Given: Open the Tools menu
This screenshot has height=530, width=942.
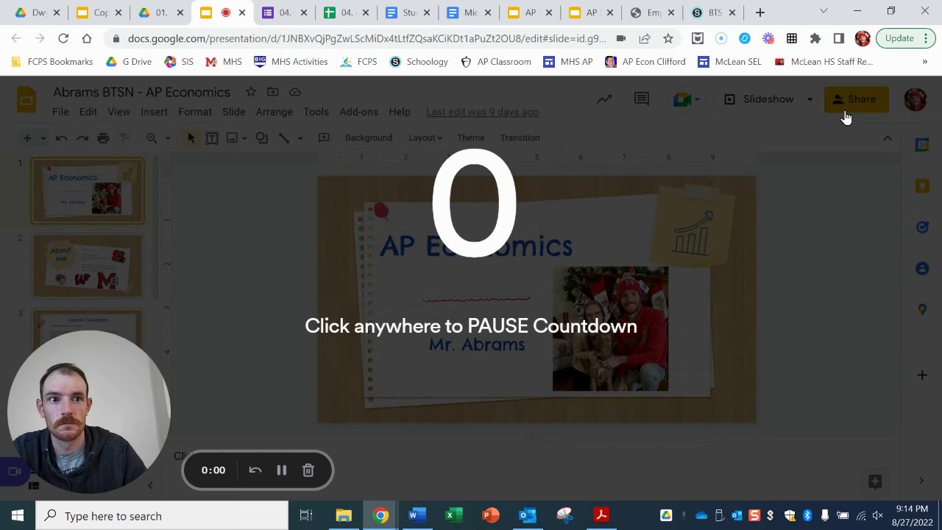Looking at the screenshot, I should (316, 112).
